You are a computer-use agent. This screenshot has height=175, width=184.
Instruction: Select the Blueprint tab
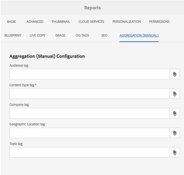click(x=13, y=35)
